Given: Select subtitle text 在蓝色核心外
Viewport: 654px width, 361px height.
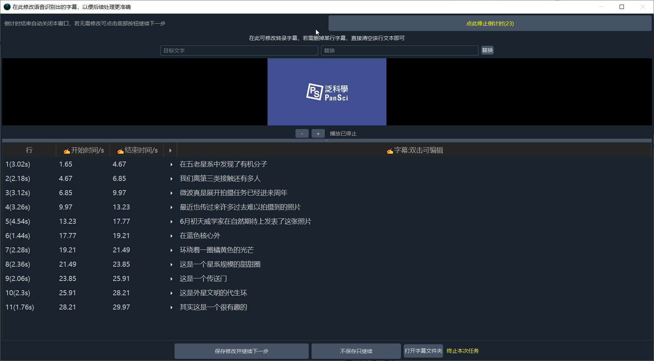Looking at the screenshot, I should click(x=200, y=236).
